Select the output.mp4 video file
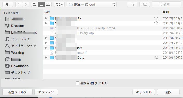Image resolution: width=183 pixels, height=98 pixels. 113,28
